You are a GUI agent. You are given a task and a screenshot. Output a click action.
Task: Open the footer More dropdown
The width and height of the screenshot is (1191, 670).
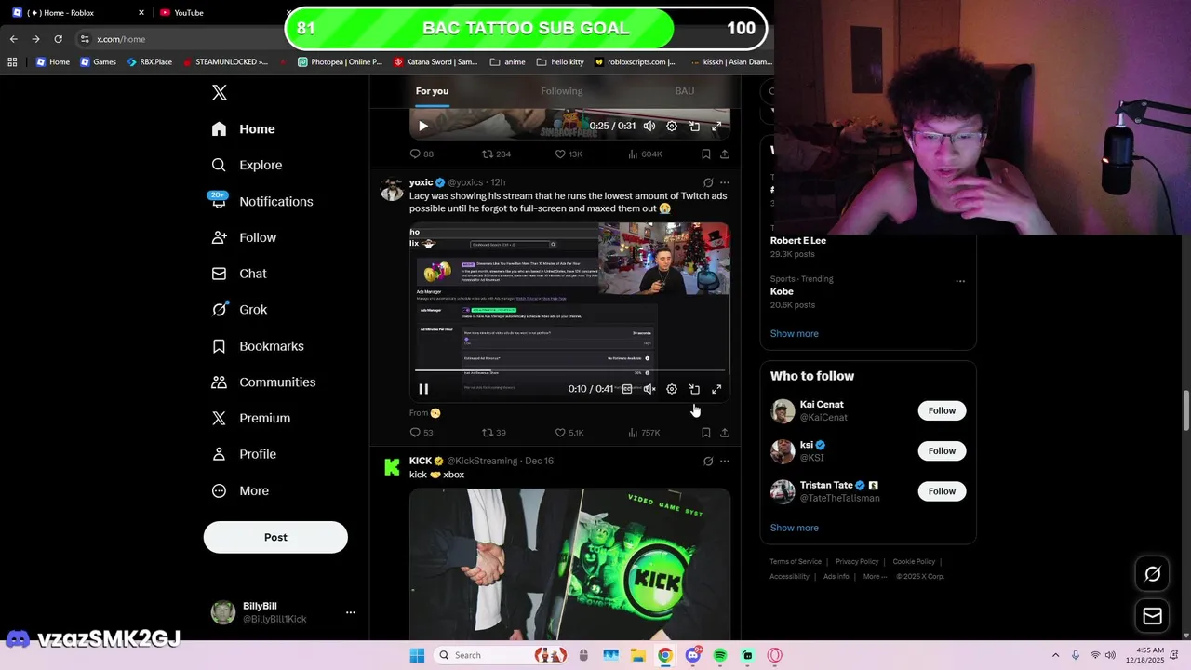(876, 577)
